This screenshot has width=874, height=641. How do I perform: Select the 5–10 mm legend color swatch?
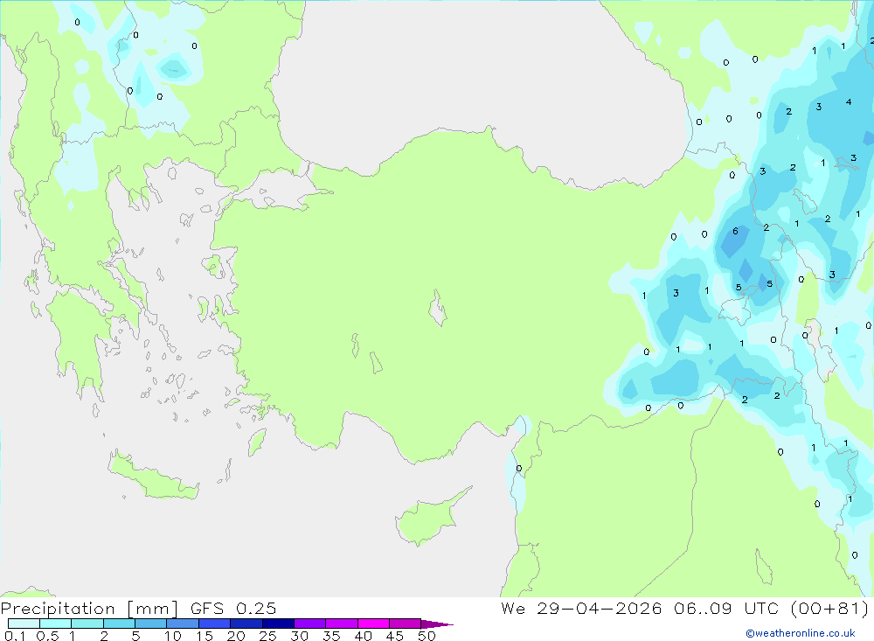[x=151, y=624]
